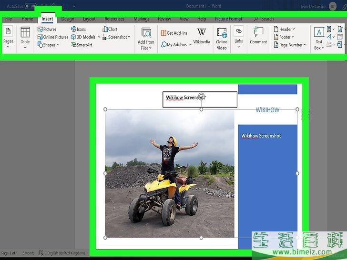Click the Drop Cap icon
The height and width of the screenshot is (260, 347).
click(329, 44)
